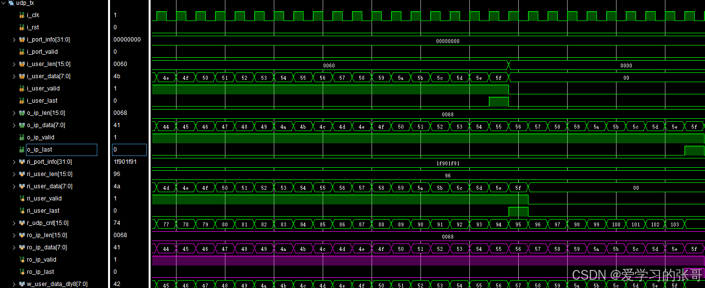The image size is (705, 288).
Task: Select the i_clk signal name
Action: [33, 15]
